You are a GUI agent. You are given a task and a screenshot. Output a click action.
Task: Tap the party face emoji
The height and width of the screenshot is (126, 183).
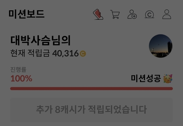(168, 78)
